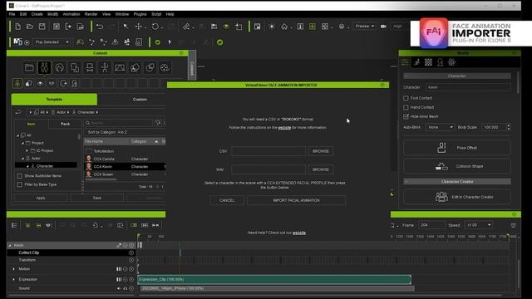Create a new project from toolbar
This screenshot has height=299, width=532.
pos(18,27)
